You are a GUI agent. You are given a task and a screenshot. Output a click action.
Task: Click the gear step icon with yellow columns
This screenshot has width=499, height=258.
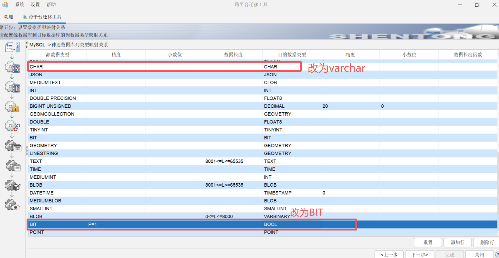[x=13, y=107]
